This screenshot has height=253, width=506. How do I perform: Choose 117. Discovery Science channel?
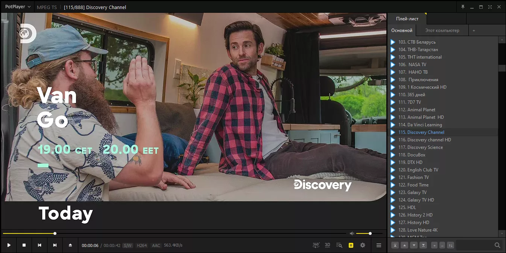[x=443, y=147]
